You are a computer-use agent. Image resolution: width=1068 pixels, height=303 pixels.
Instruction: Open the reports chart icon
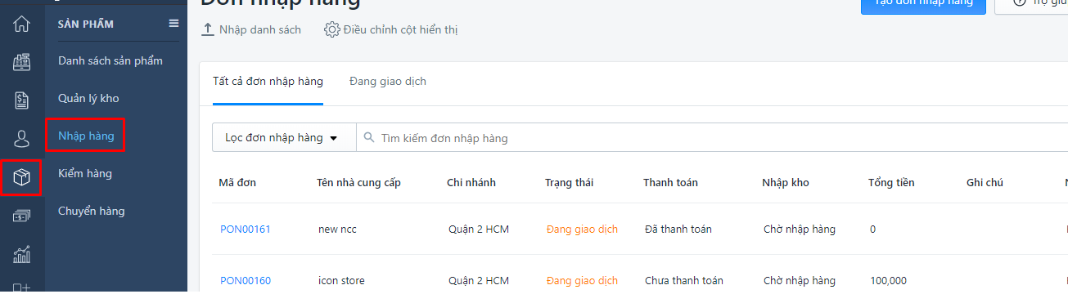22,254
